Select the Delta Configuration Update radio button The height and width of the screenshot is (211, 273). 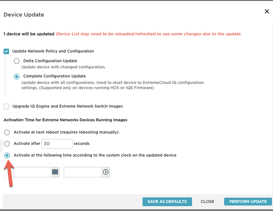[17, 61]
